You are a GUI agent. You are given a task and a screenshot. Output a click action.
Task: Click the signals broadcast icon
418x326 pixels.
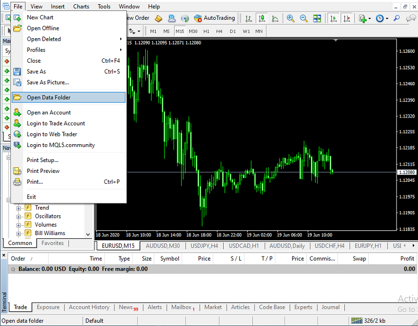click(x=185, y=18)
